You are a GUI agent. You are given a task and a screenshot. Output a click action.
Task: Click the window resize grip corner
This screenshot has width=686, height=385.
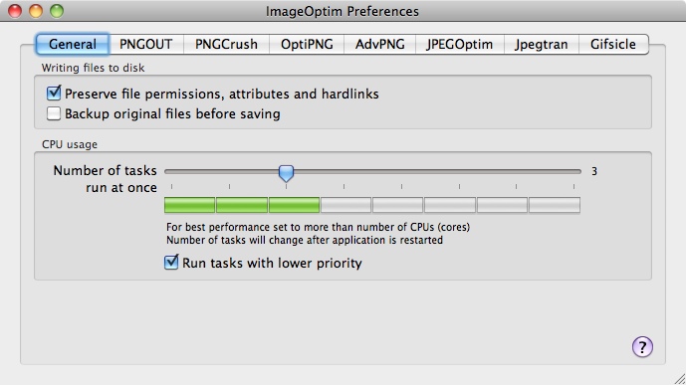click(x=679, y=378)
